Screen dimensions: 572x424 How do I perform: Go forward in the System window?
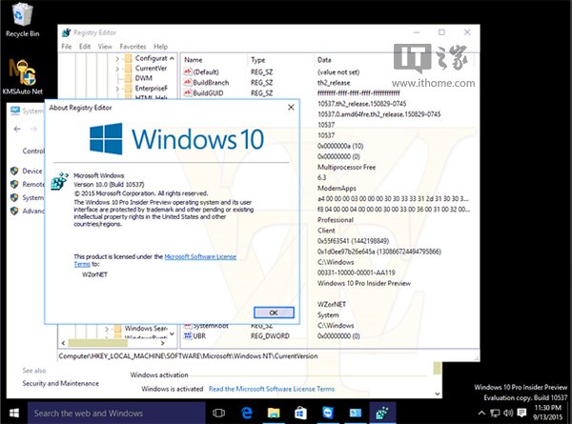[x=33, y=129]
